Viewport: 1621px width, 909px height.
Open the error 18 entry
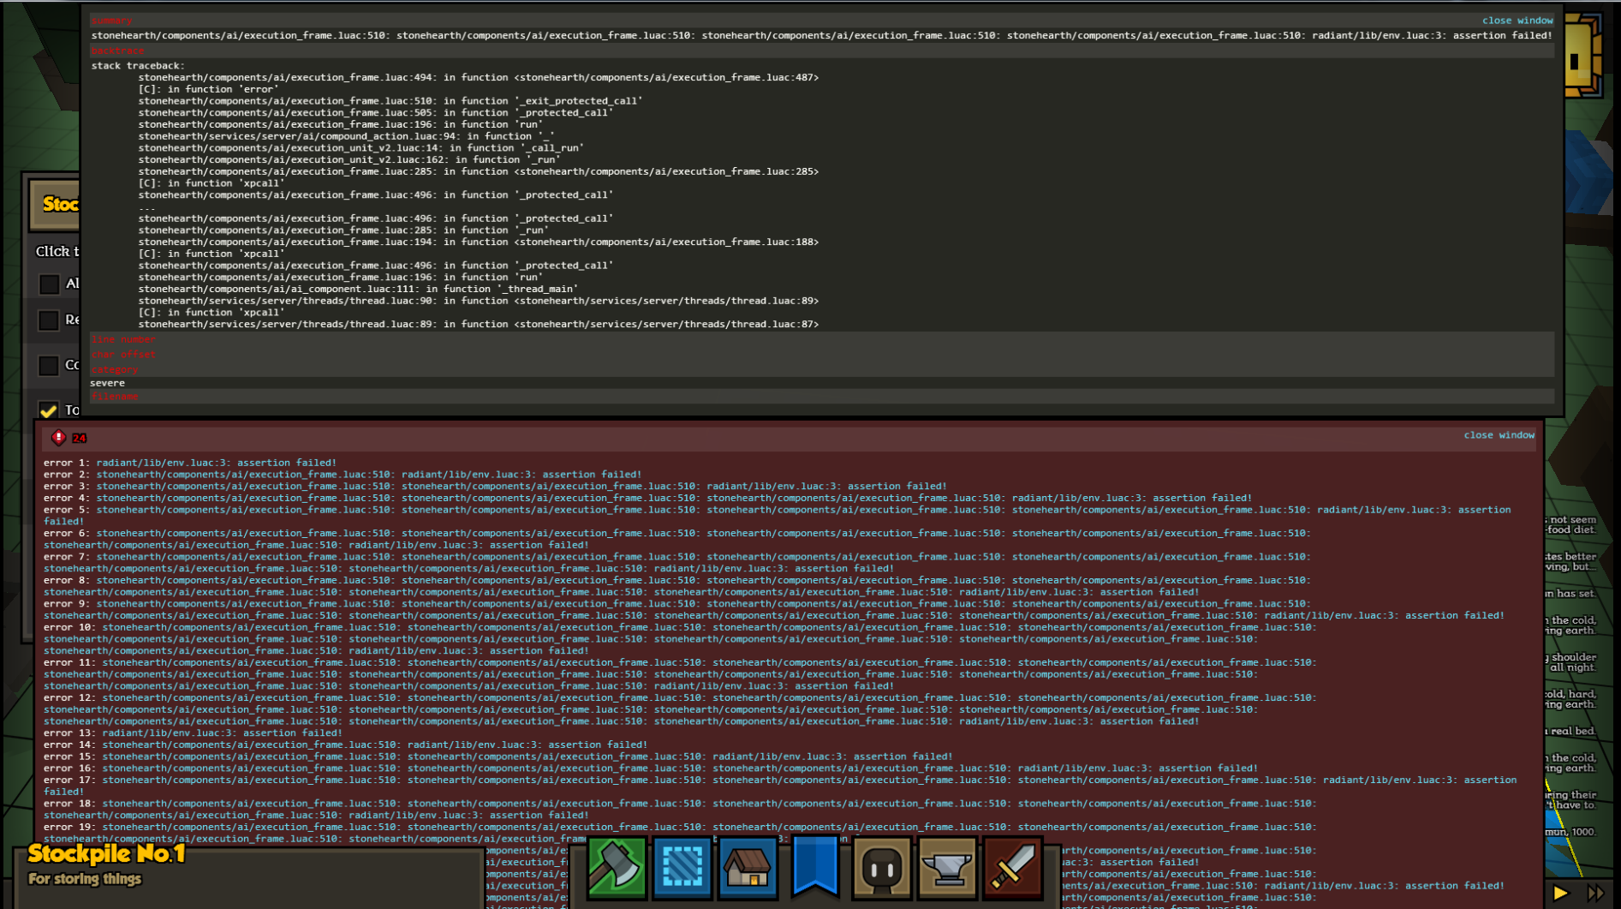point(680,810)
